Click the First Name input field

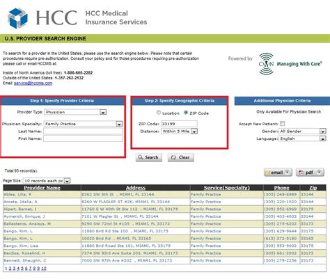click(x=83, y=138)
